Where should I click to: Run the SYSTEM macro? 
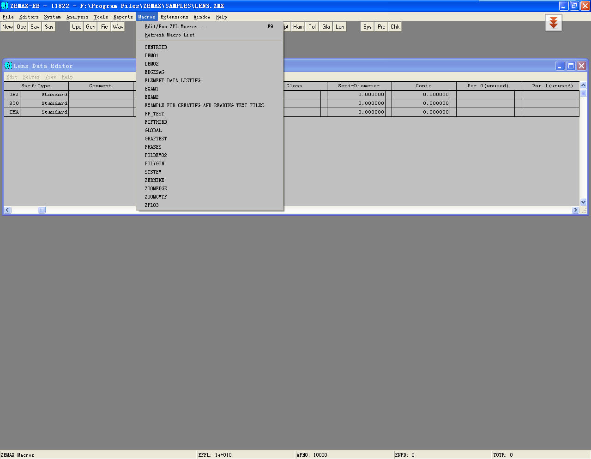(210, 172)
